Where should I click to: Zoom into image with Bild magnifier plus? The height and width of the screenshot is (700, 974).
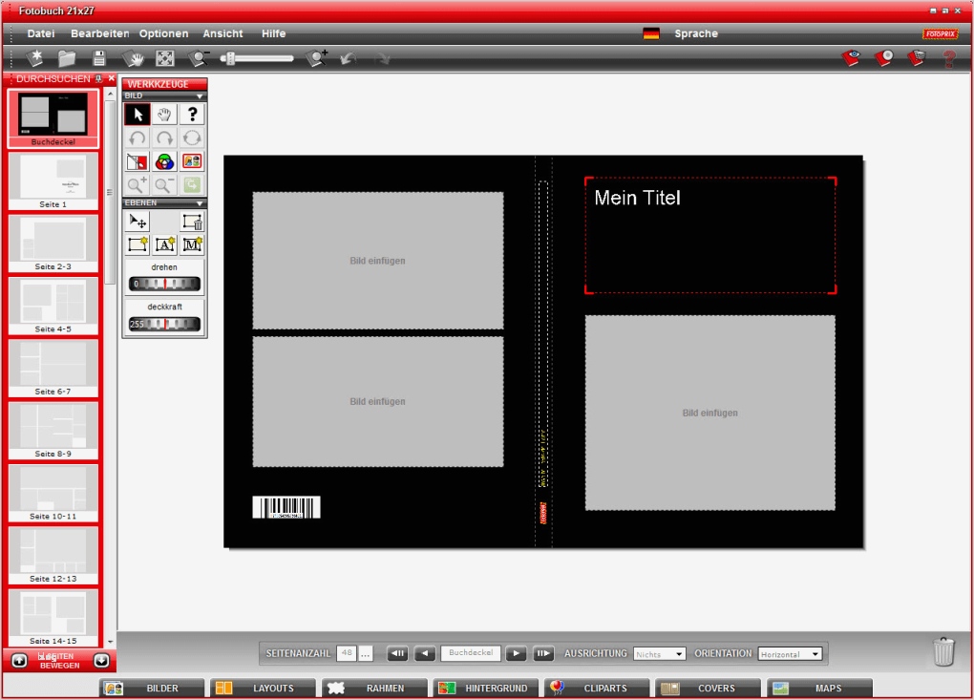tap(138, 184)
